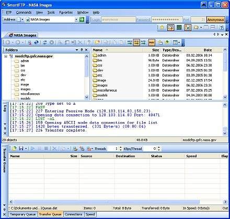Screen dimensions: 230x219
Task: Toggle the highlighted globe page icon in upper toolbar
Action: [x=188, y=27]
